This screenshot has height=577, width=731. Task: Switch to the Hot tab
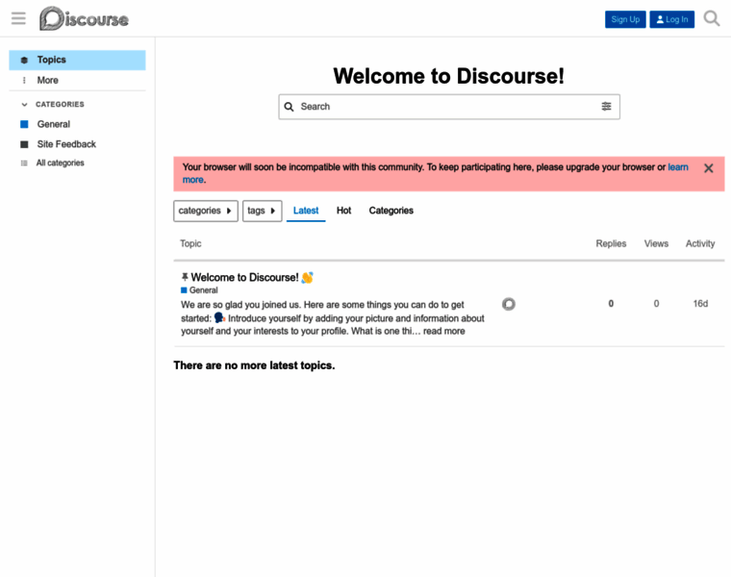pos(343,211)
